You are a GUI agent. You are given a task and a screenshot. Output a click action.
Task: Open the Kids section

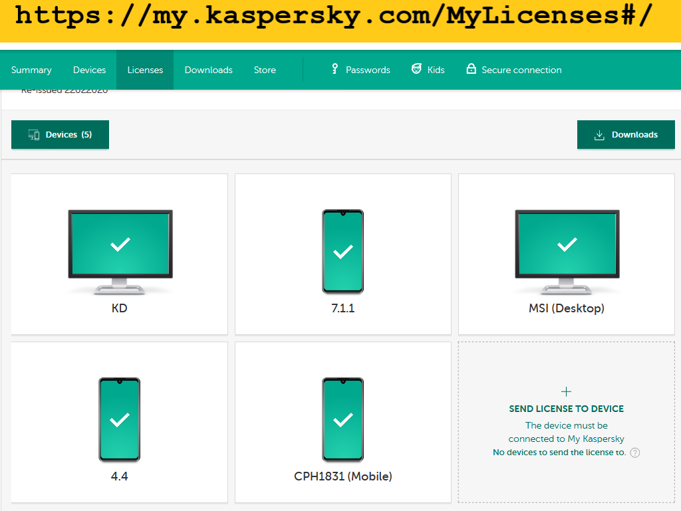coord(436,70)
